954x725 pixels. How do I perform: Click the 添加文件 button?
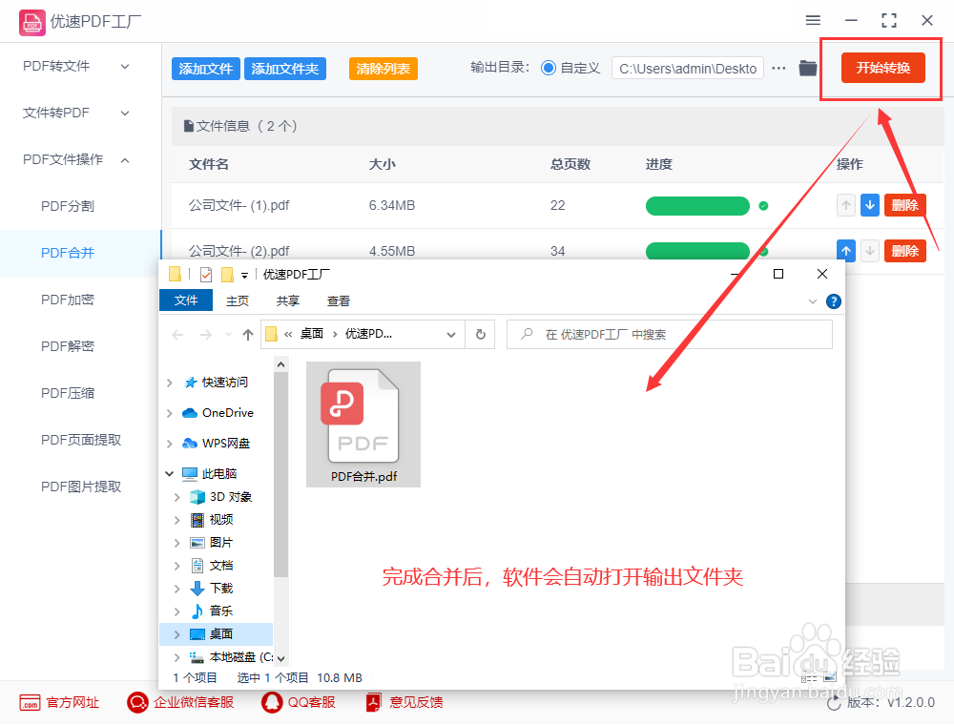pos(206,69)
